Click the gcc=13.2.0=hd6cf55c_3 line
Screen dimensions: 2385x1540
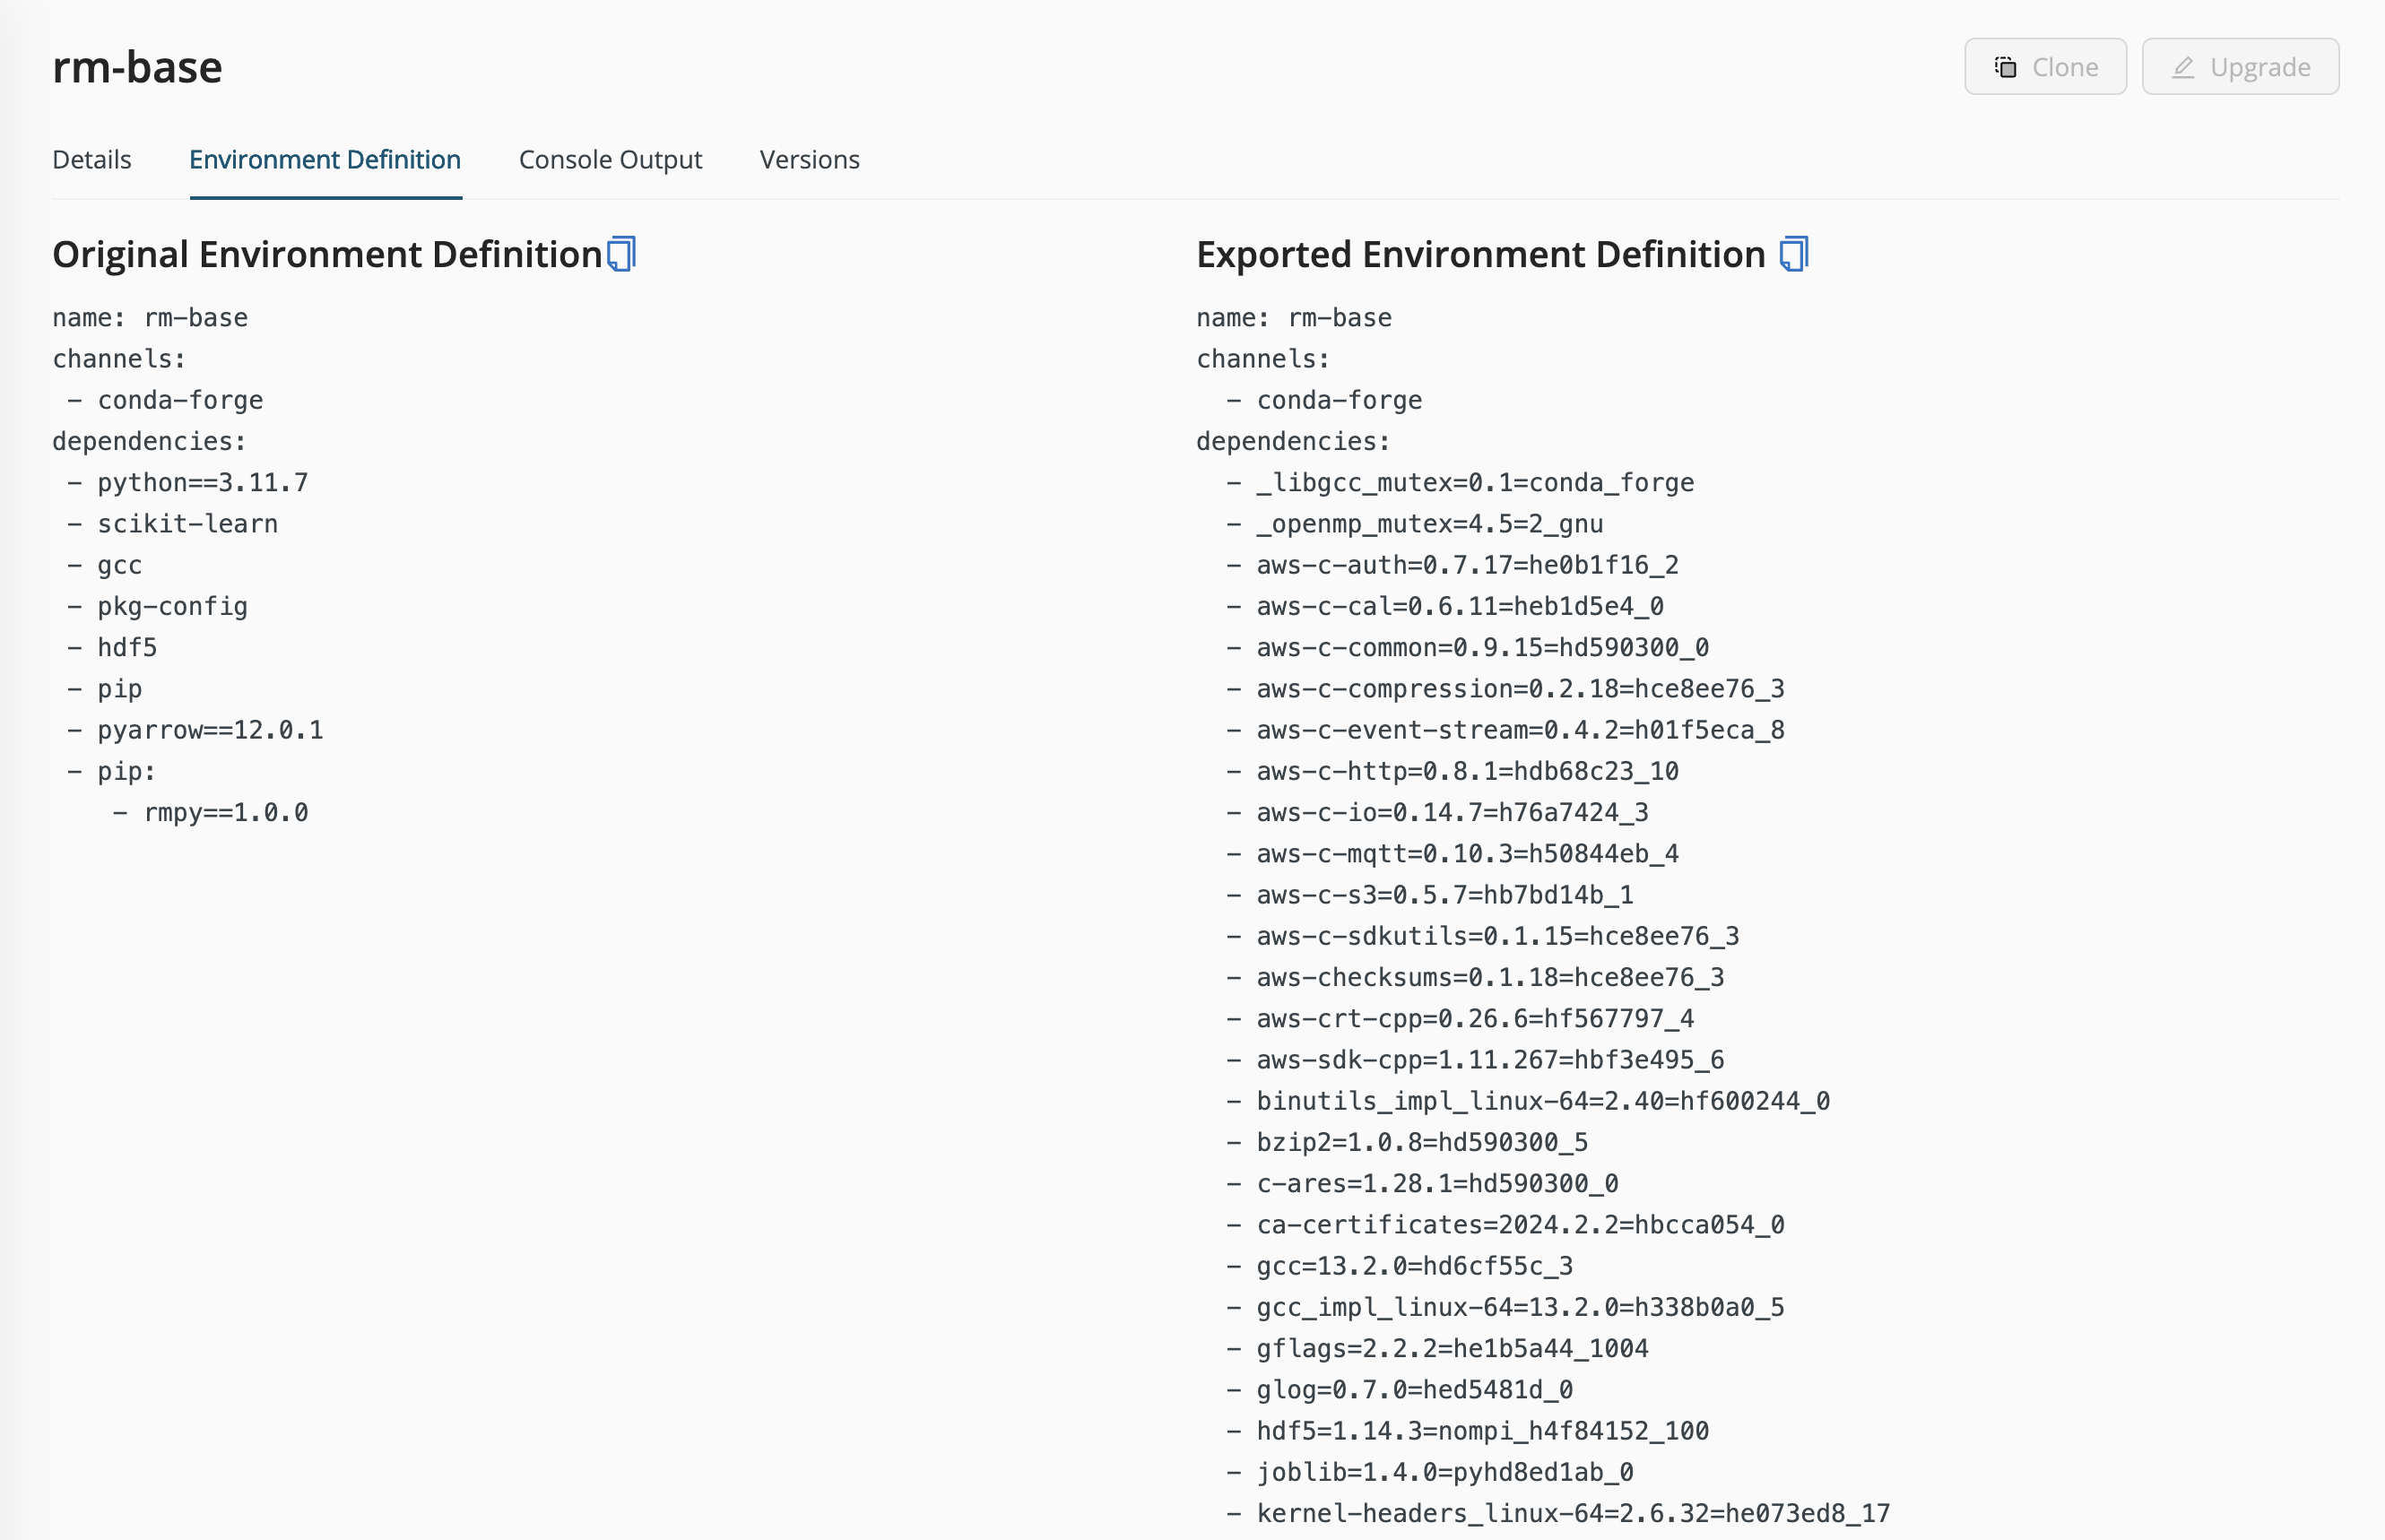1400,1267
